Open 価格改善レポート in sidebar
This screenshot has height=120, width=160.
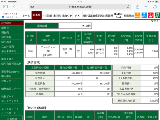click(x=11, y=89)
